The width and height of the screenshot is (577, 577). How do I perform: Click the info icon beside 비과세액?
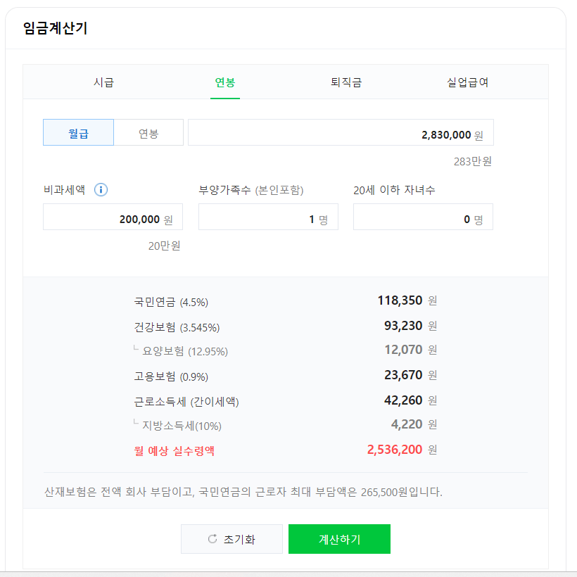point(101,190)
